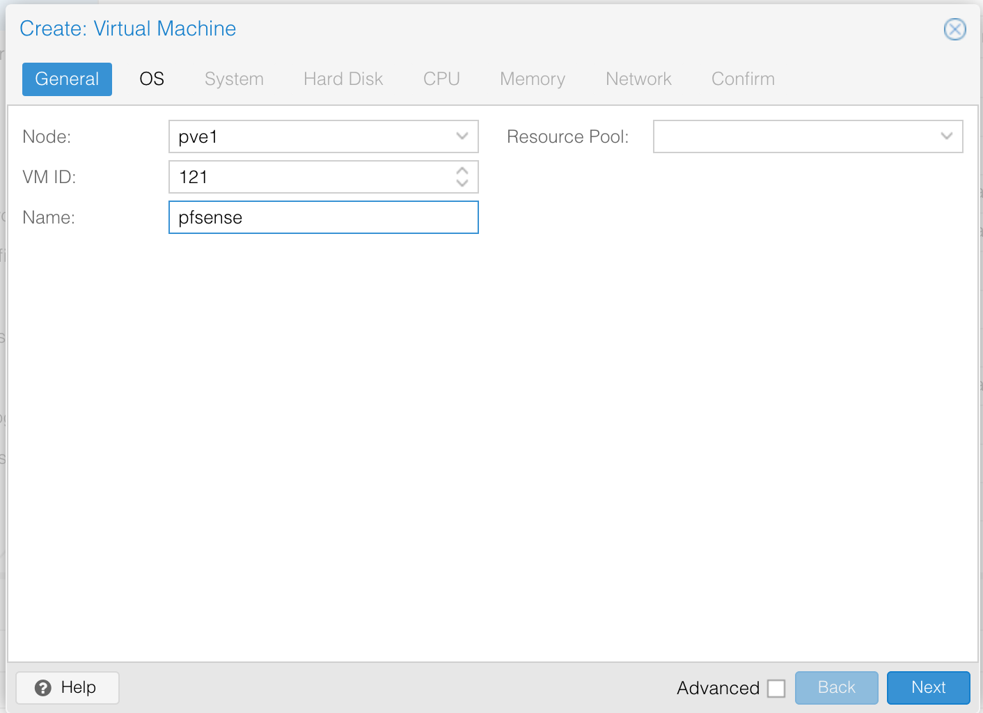Viewport: 983px width, 713px height.
Task: Click the VM ID decrement arrow
Action: (x=462, y=183)
